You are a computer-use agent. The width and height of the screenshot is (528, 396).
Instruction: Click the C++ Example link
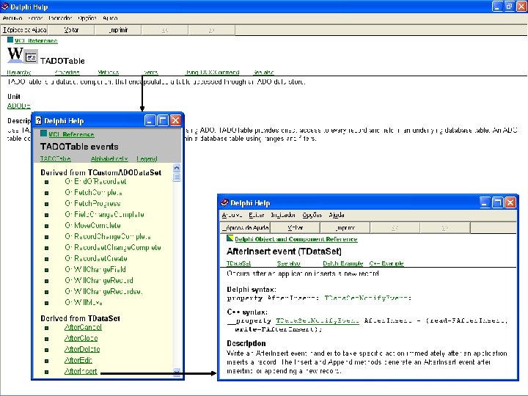tap(386, 263)
